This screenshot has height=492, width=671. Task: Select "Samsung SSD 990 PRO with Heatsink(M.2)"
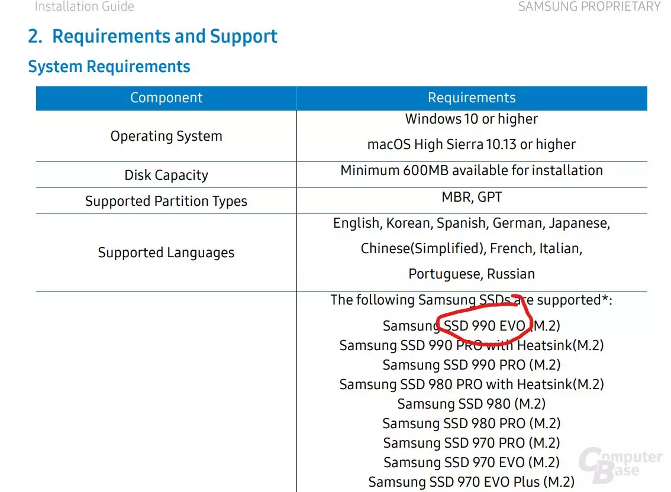click(472, 345)
